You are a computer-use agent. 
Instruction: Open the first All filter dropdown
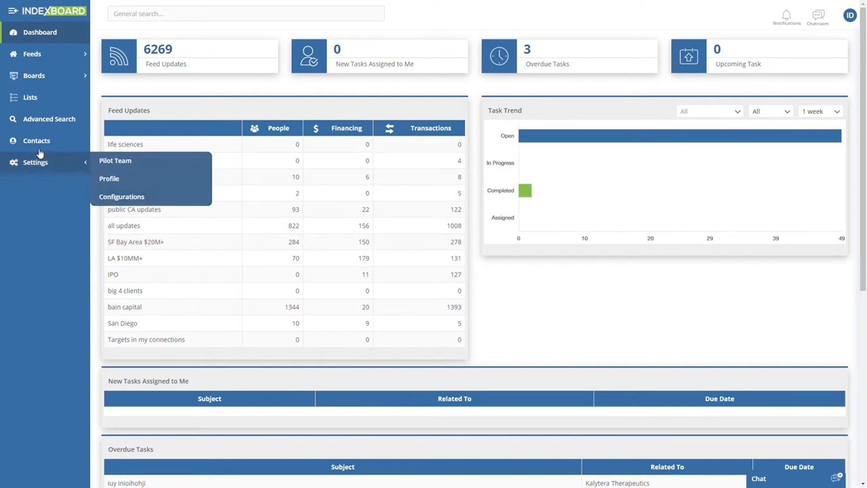pos(710,111)
